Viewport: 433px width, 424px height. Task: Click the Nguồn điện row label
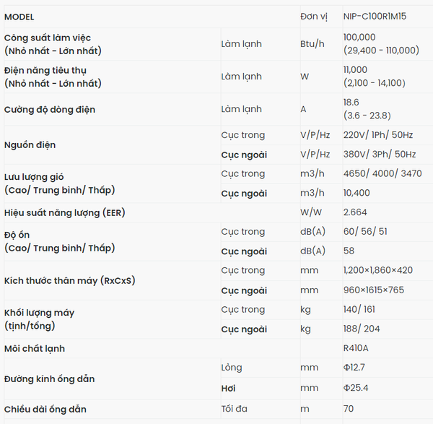point(30,145)
